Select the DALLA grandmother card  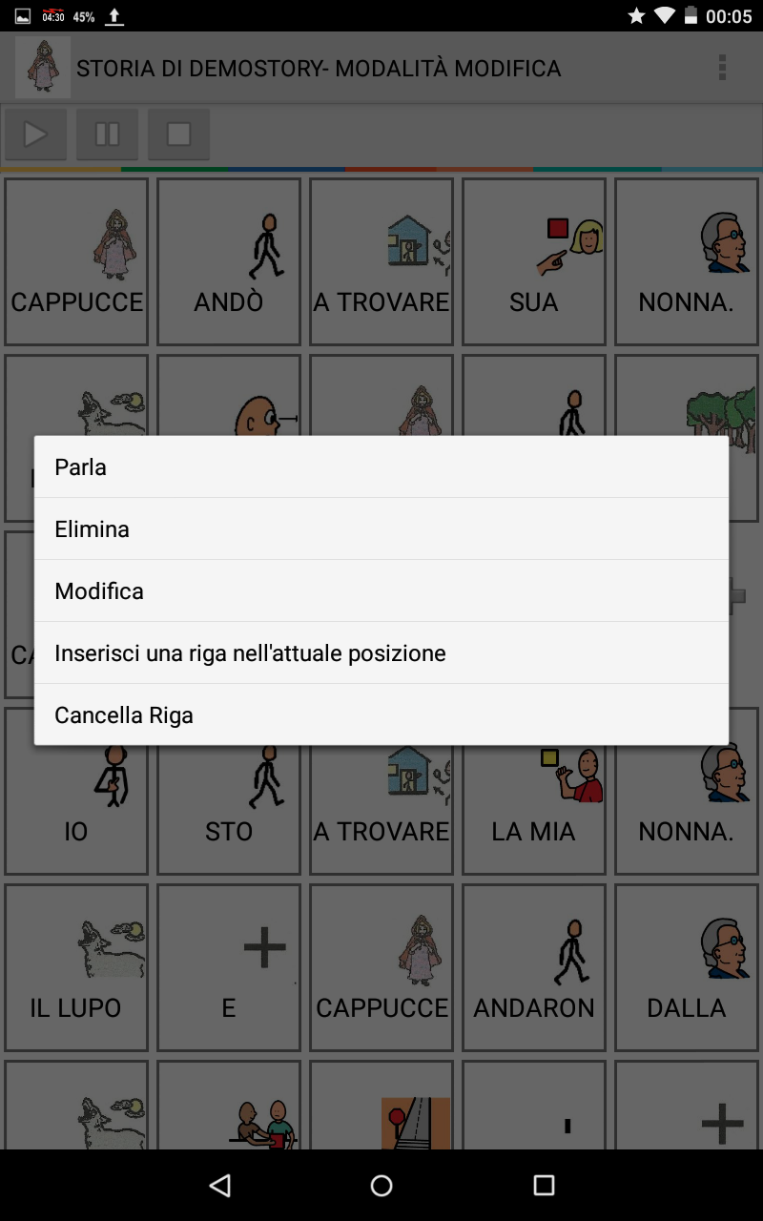pyautogui.click(x=687, y=967)
